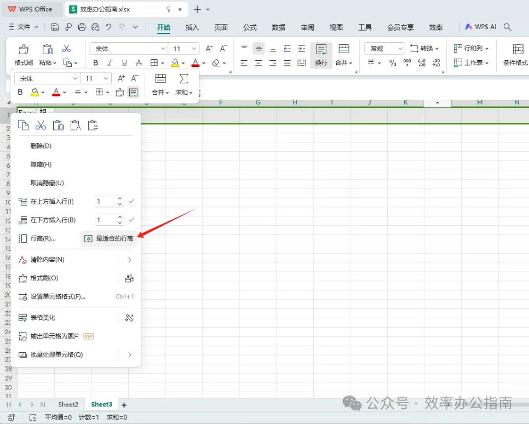Decrease font size in the ribbon
The width and height of the screenshot is (529, 424).
click(223, 49)
